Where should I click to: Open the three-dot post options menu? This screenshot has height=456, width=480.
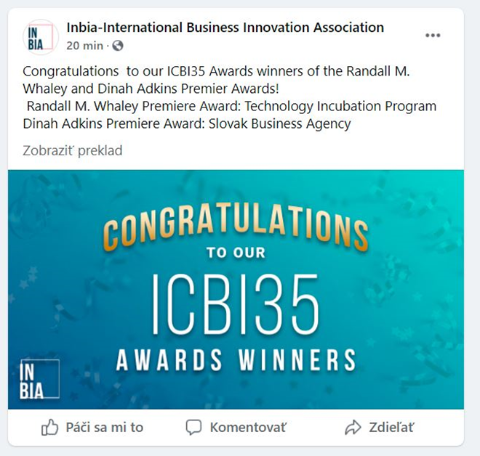[433, 36]
